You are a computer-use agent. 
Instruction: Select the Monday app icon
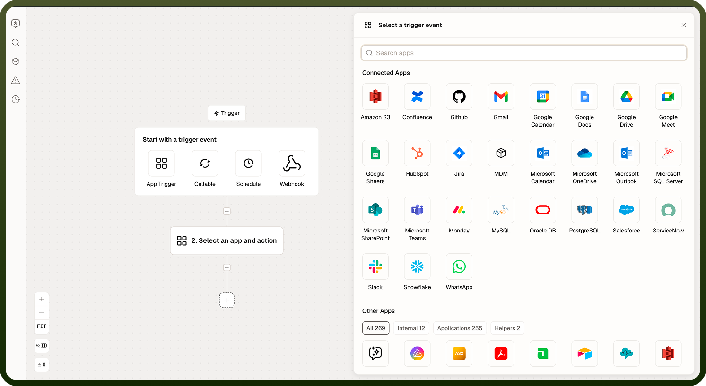tap(459, 210)
